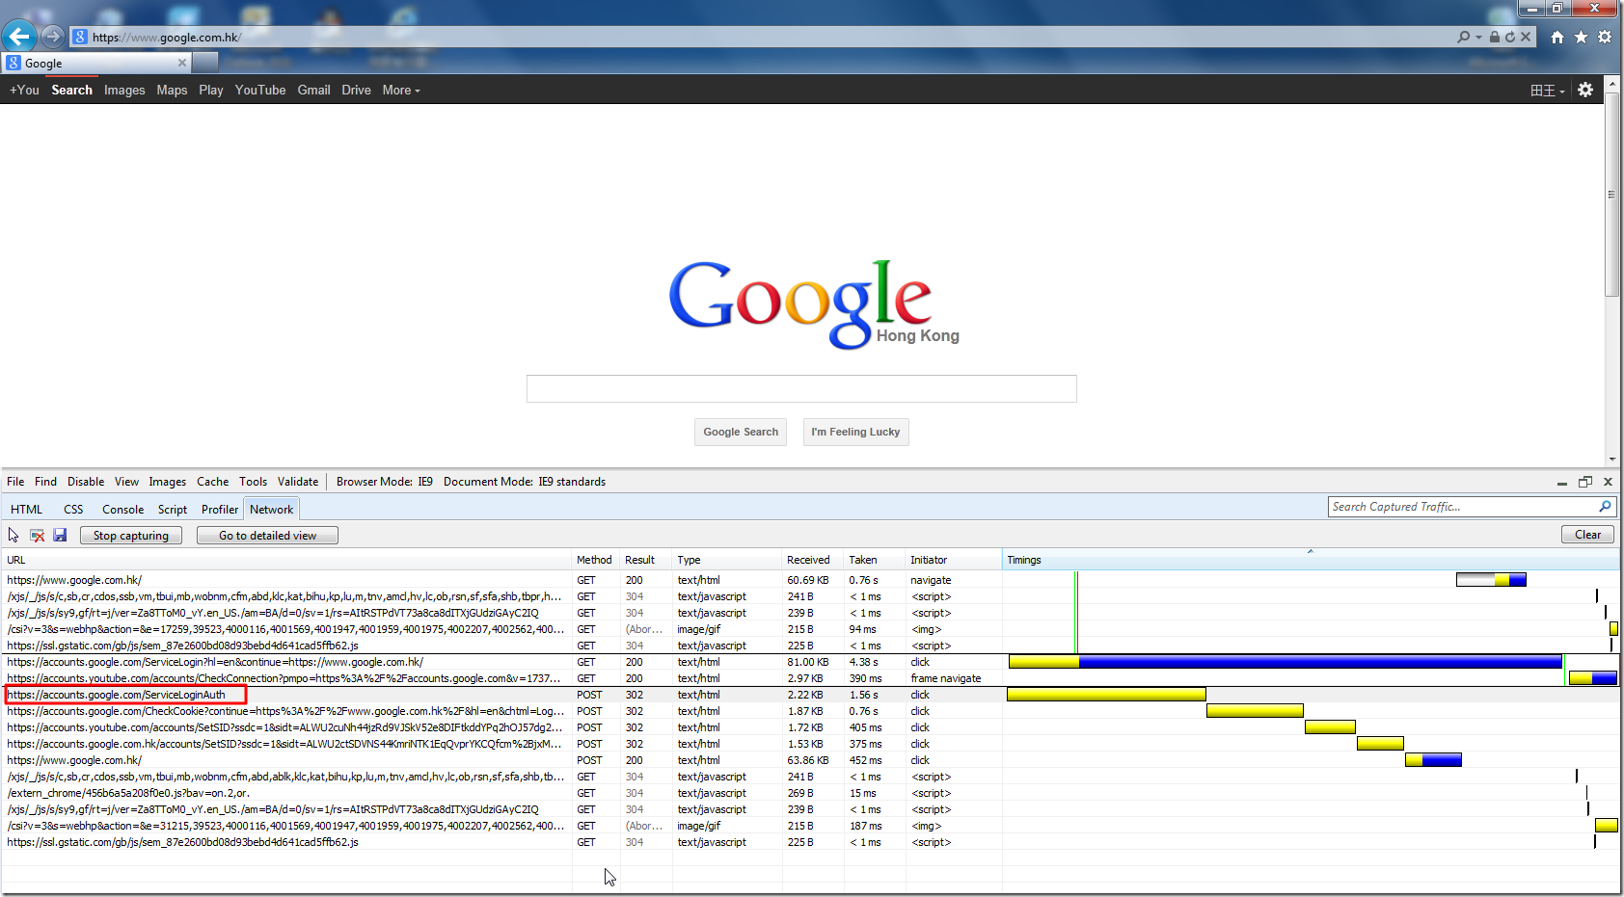The image size is (1624, 897).
Task: Go to the browser Home page
Action: (1557, 37)
